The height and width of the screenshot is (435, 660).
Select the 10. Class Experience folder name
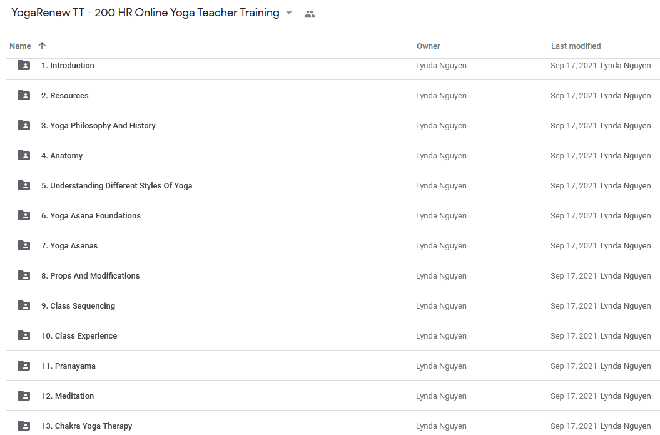pos(79,335)
